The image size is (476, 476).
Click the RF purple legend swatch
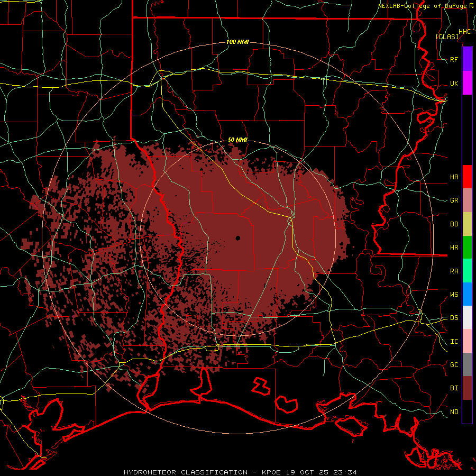467,59
